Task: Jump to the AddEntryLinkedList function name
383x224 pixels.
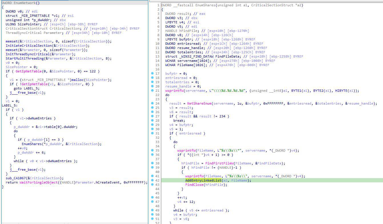Action: 203,180
